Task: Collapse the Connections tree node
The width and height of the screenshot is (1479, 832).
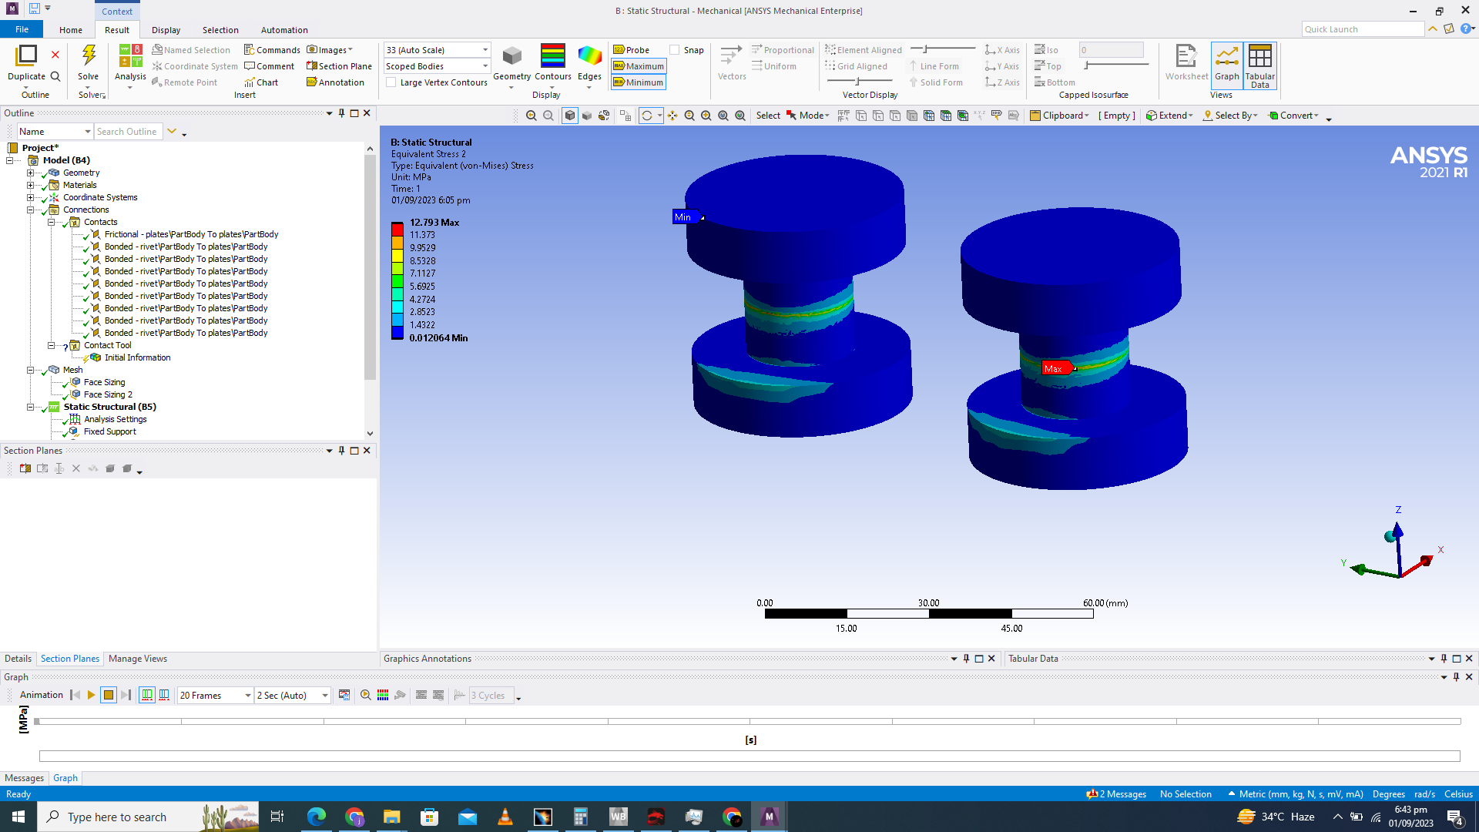Action: pos(31,210)
